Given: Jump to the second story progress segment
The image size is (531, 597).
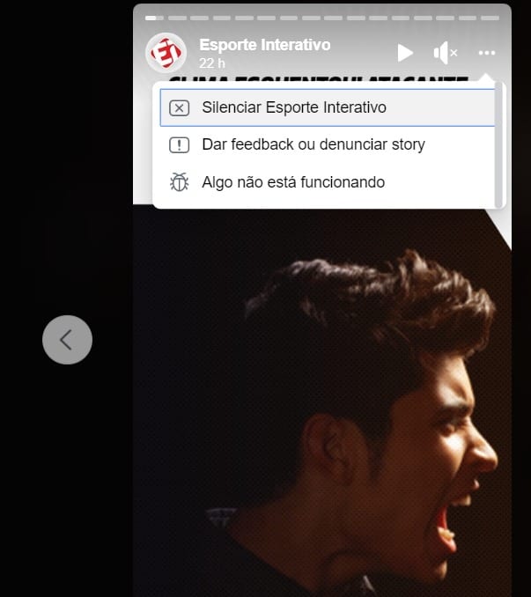Looking at the screenshot, I should tap(177, 18).
